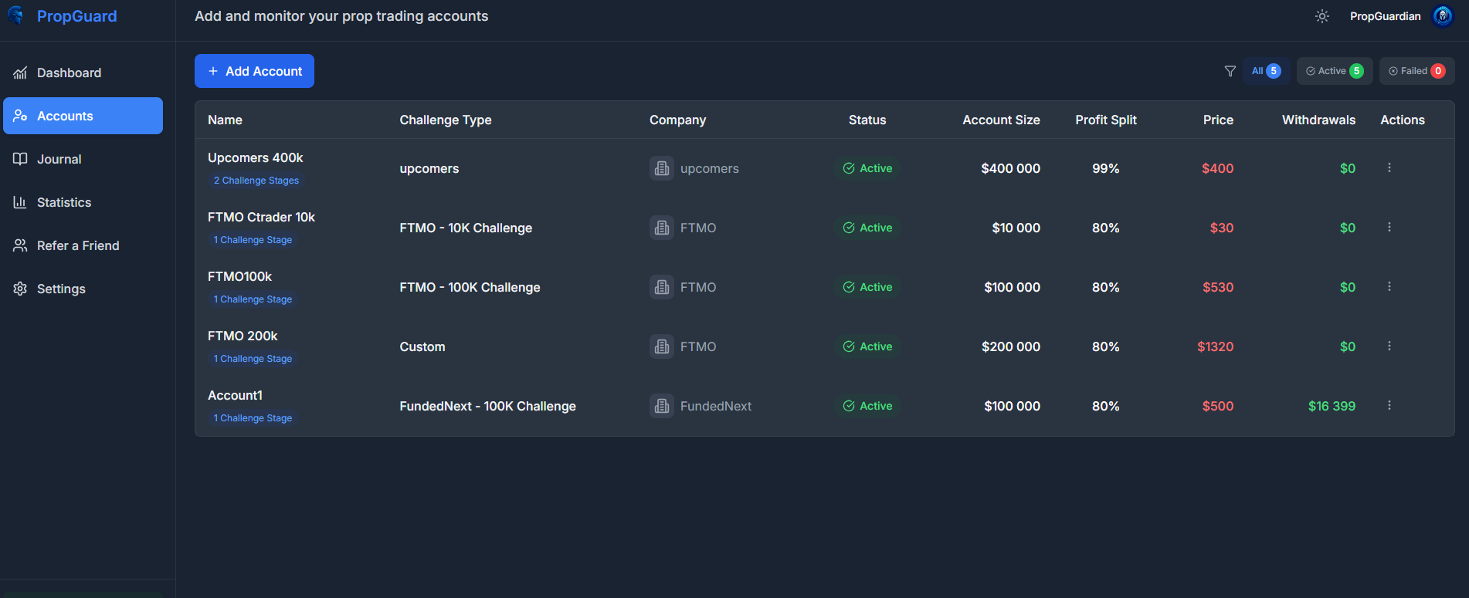Click 1 Challenge Stage tag under FTMO Ctrader 10k

(x=253, y=240)
